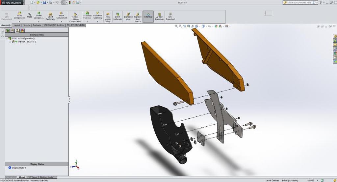
Task: Click Show Hidden Components
Action: pos(75,17)
